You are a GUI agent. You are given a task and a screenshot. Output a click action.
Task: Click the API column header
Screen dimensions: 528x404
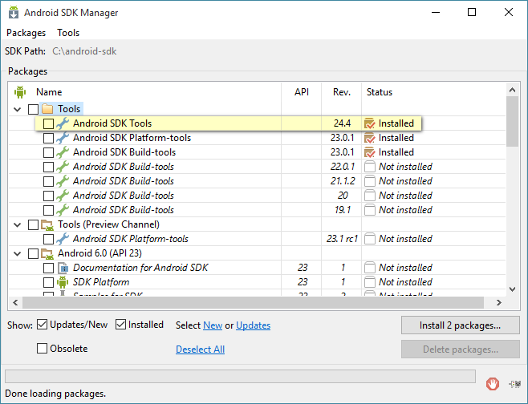[x=302, y=92]
